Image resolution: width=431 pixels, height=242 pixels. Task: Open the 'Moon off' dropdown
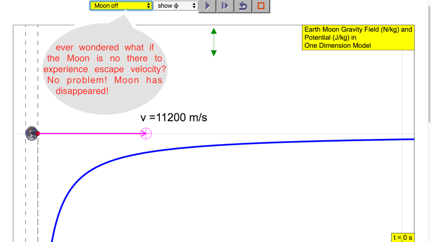pyautogui.click(x=121, y=6)
